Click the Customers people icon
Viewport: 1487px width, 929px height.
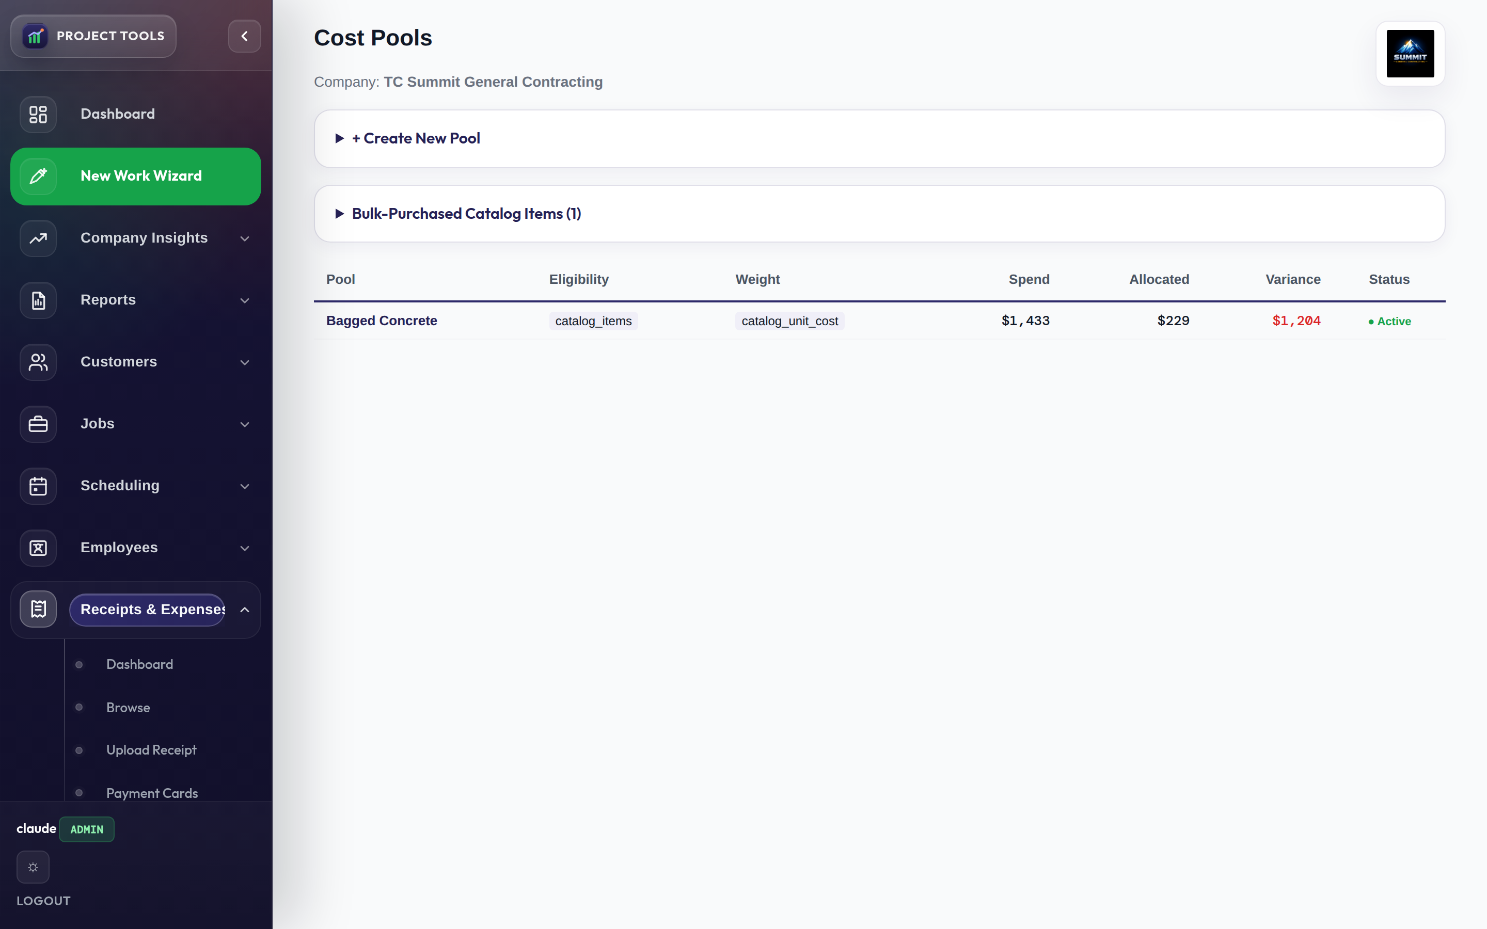coord(38,362)
